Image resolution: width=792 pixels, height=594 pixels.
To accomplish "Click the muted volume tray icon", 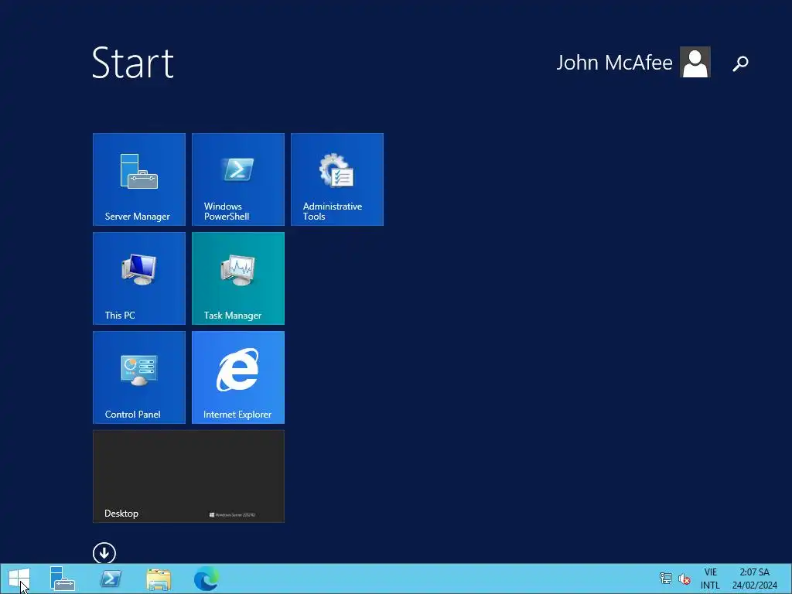I will pyautogui.click(x=684, y=579).
